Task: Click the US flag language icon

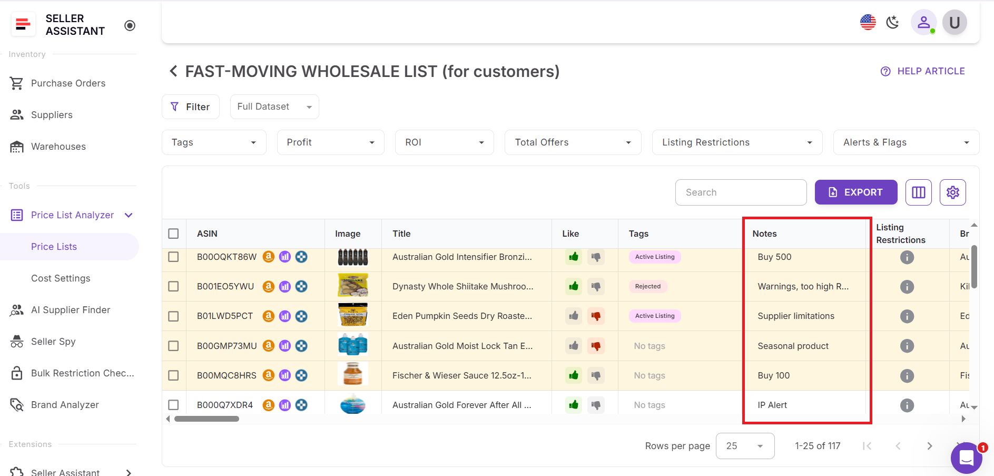Action: (867, 22)
